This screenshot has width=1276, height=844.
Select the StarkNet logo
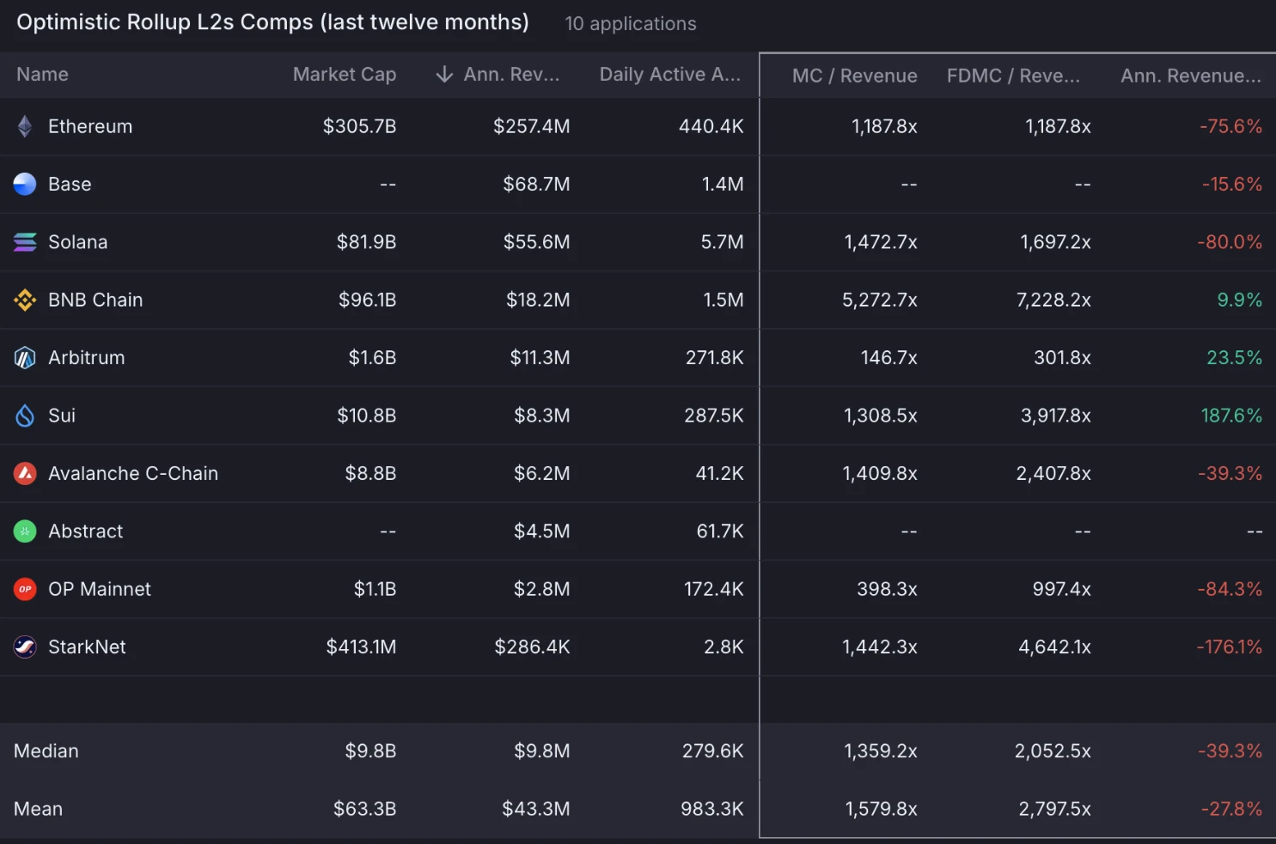25,647
